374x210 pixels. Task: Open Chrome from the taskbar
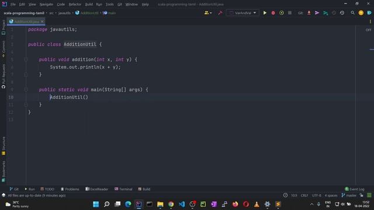pyautogui.click(x=171, y=204)
